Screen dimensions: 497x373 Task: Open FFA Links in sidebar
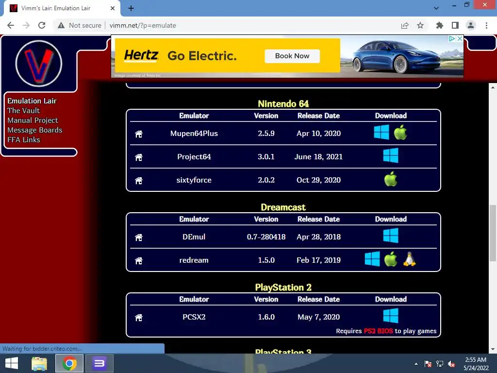[x=24, y=140]
